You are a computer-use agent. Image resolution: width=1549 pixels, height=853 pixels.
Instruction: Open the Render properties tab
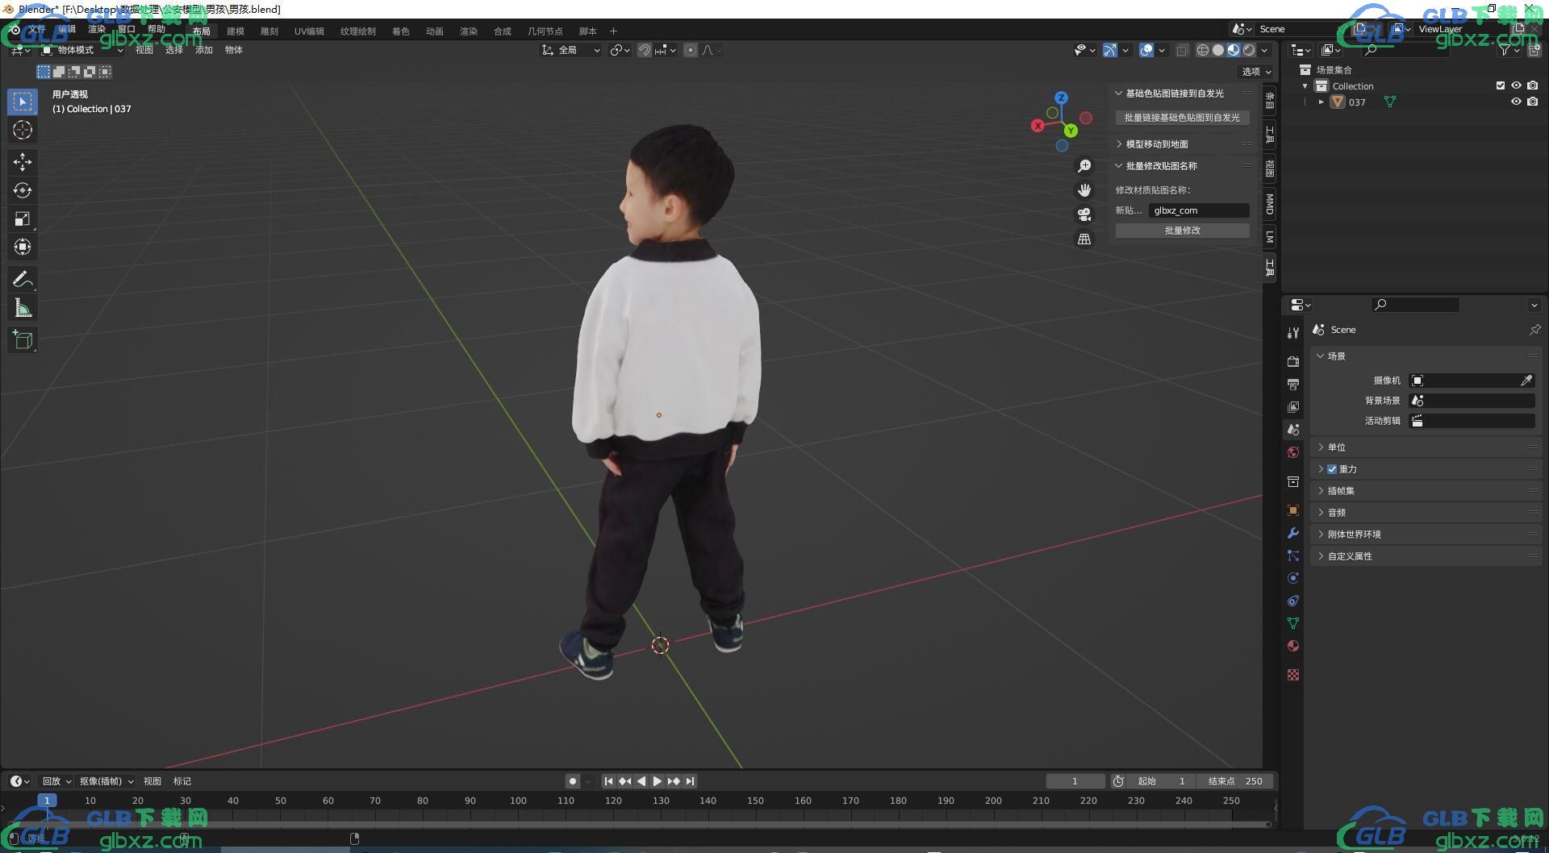(x=1293, y=361)
